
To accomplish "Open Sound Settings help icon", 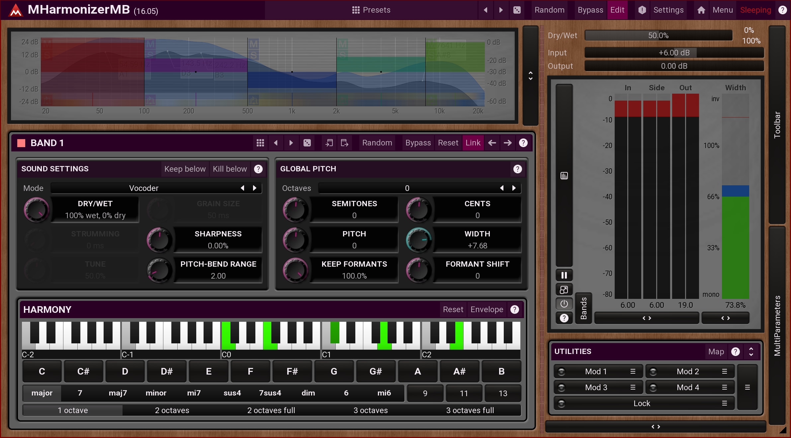I will tap(258, 169).
